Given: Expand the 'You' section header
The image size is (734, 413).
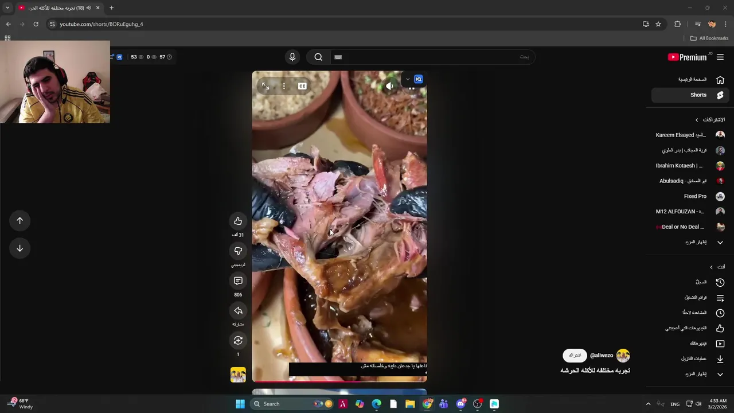Looking at the screenshot, I should [x=717, y=267].
